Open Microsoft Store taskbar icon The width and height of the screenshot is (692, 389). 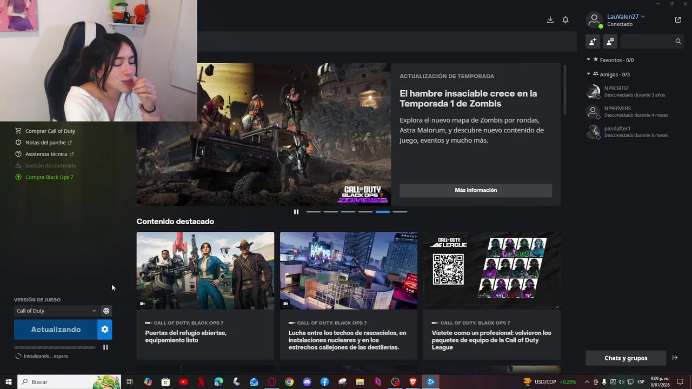tap(166, 382)
